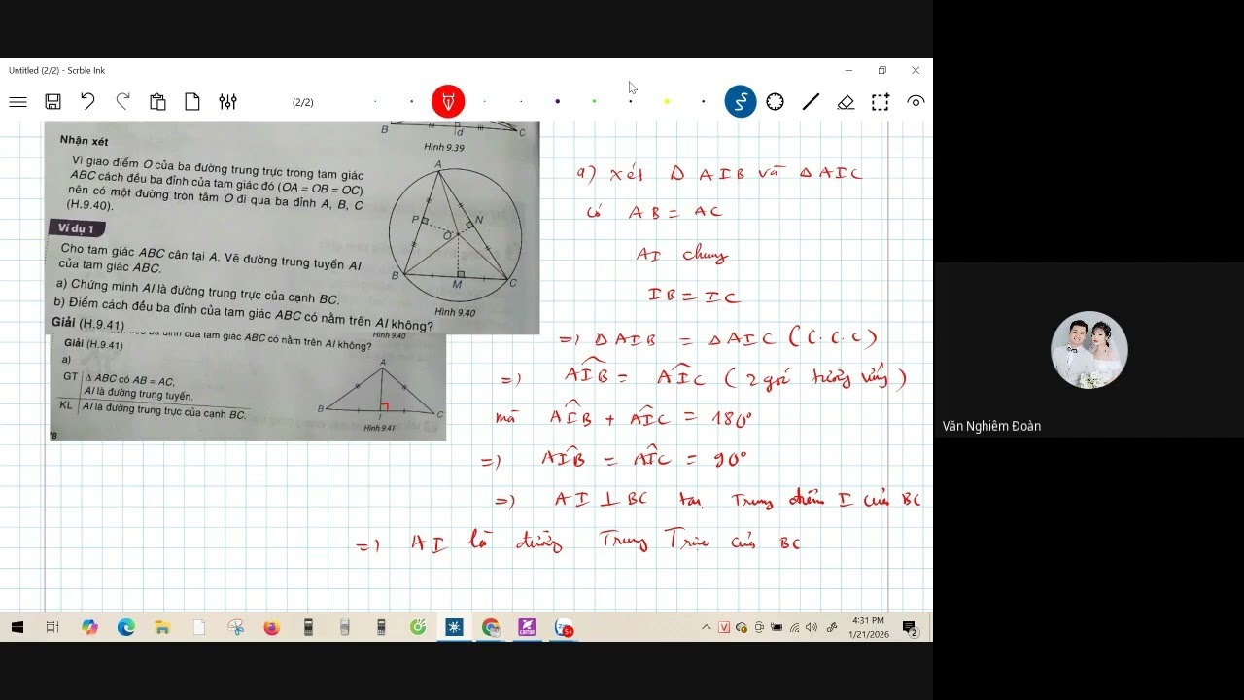Click the "Nhận xét" heading in the textbook image

tap(84, 141)
